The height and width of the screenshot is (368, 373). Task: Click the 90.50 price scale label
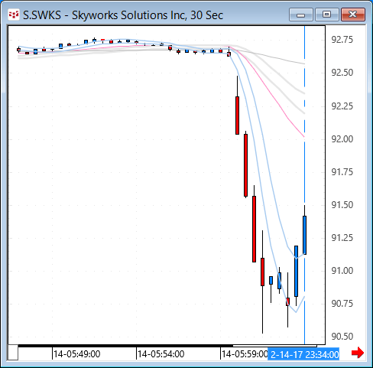click(x=342, y=337)
